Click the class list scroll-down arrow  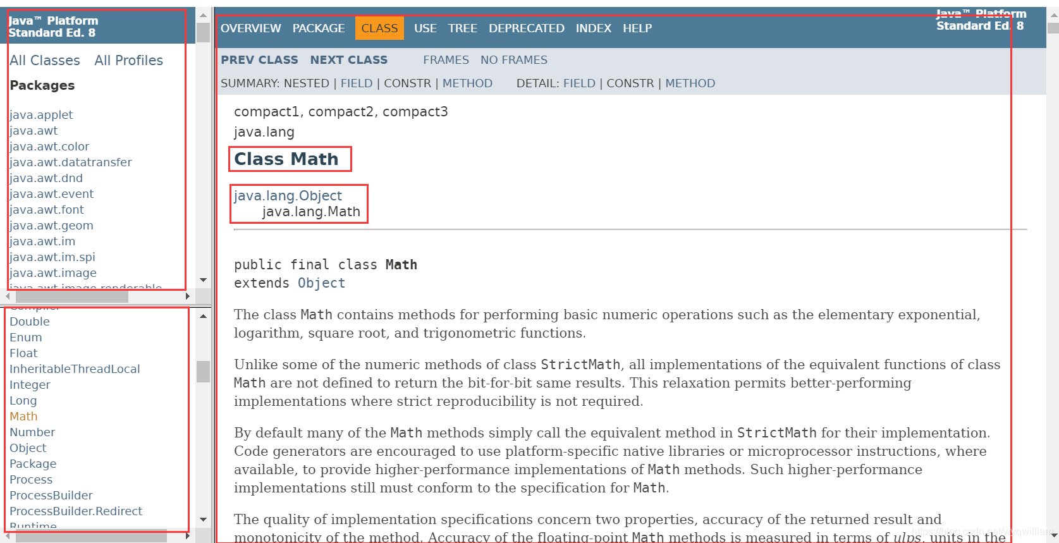(203, 520)
